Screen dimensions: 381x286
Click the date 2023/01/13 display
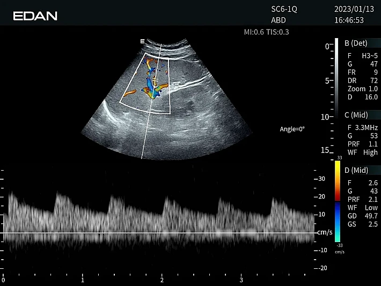[349, 10]
